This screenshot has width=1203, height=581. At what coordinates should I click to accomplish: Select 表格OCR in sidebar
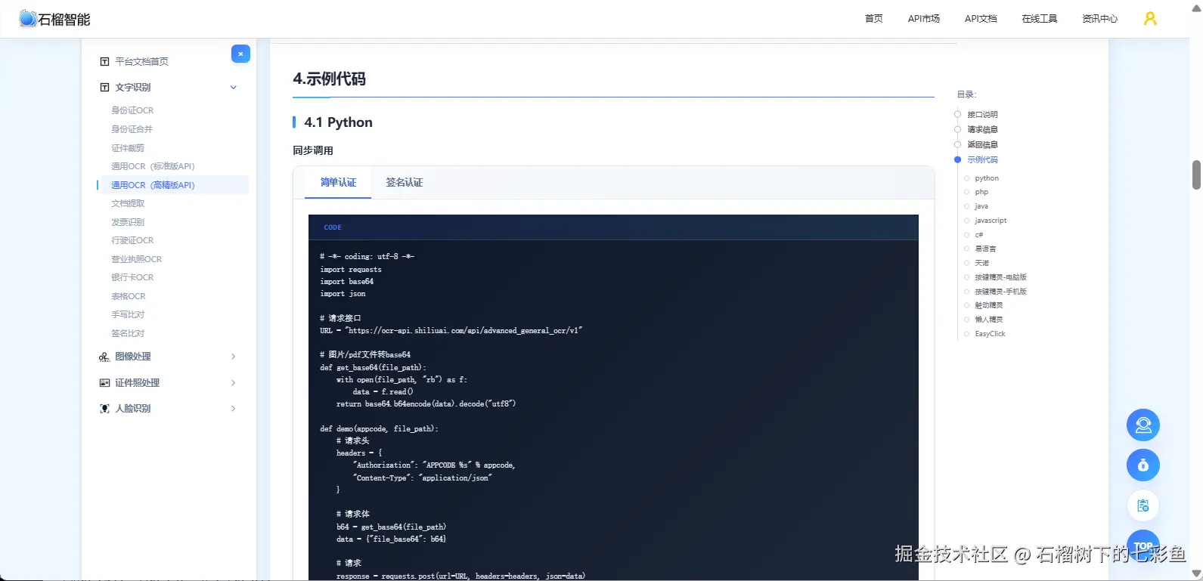[x=129, y=296]
